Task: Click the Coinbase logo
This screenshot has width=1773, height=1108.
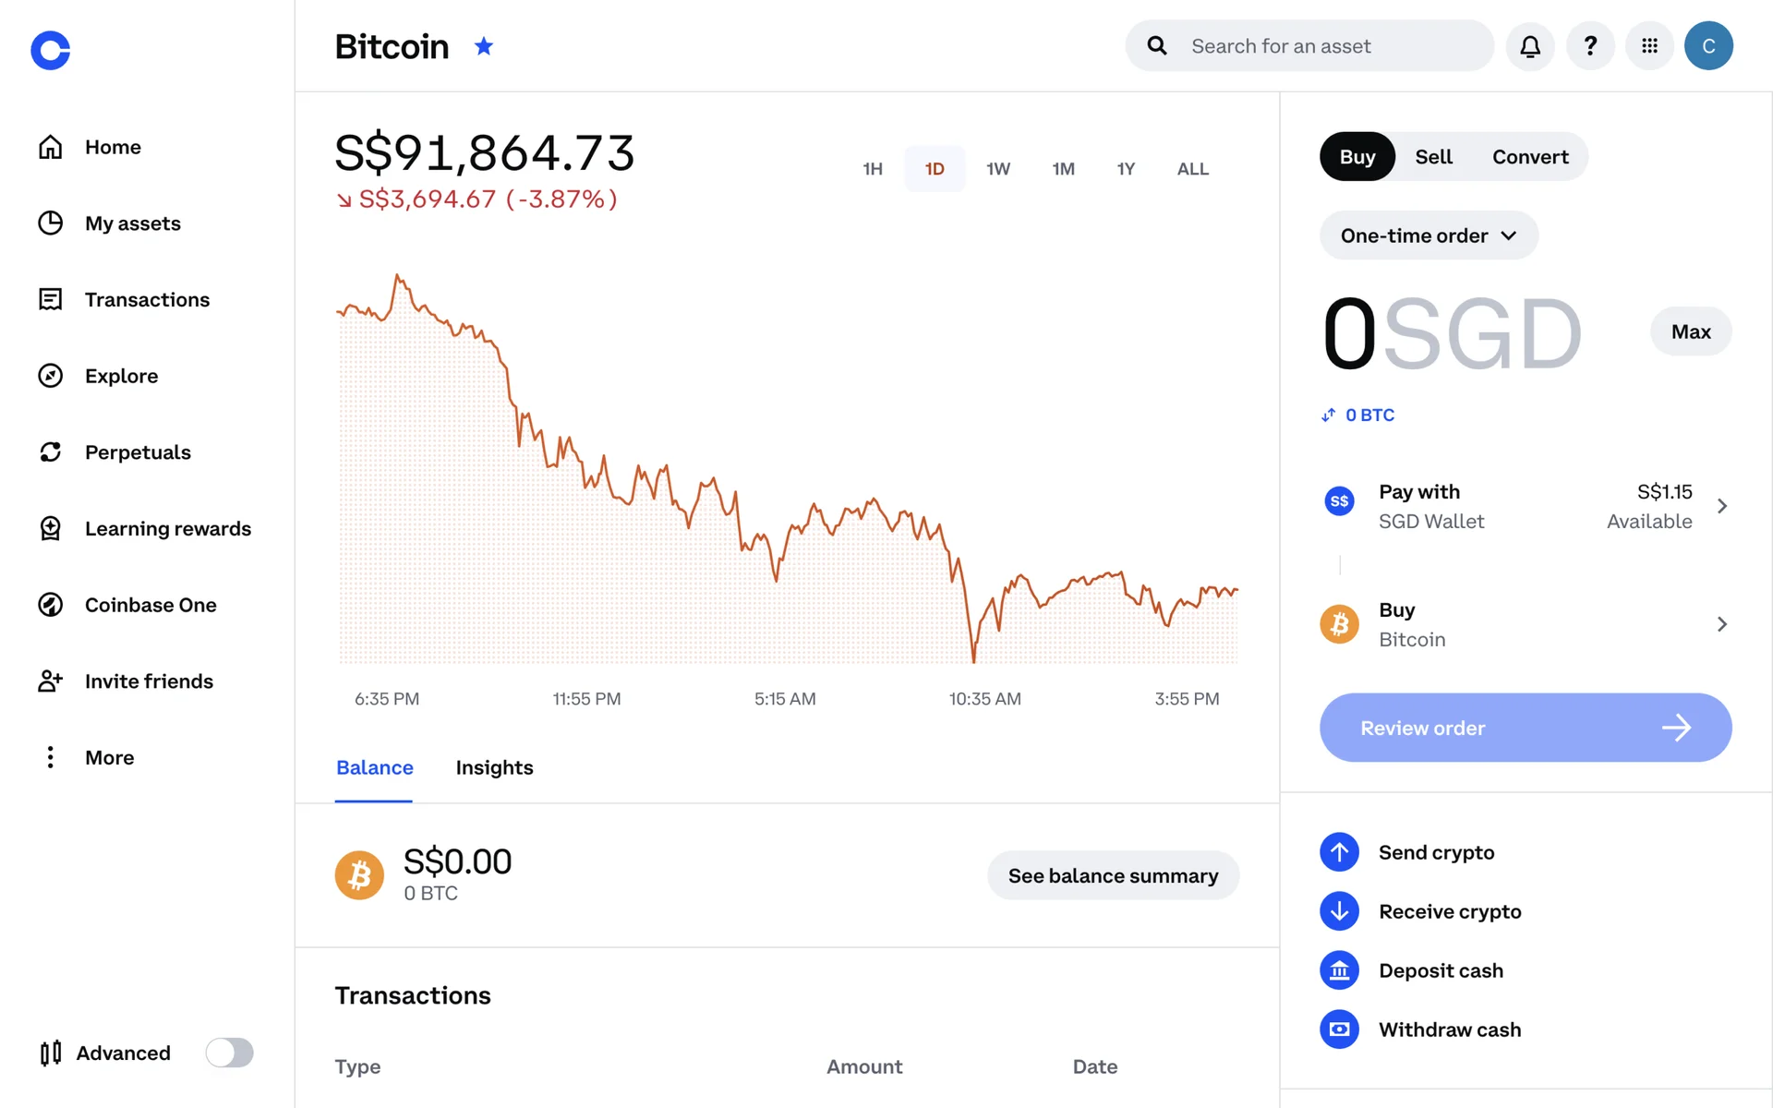Action: pos(51,51)
